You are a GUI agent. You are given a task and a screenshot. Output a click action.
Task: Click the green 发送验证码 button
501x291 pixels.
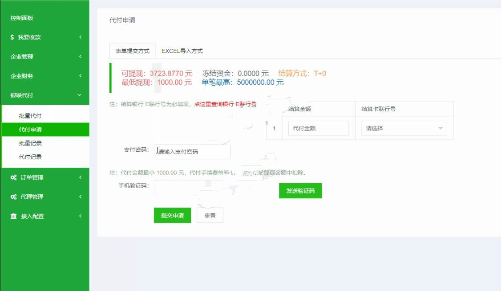tap(300, 191)
